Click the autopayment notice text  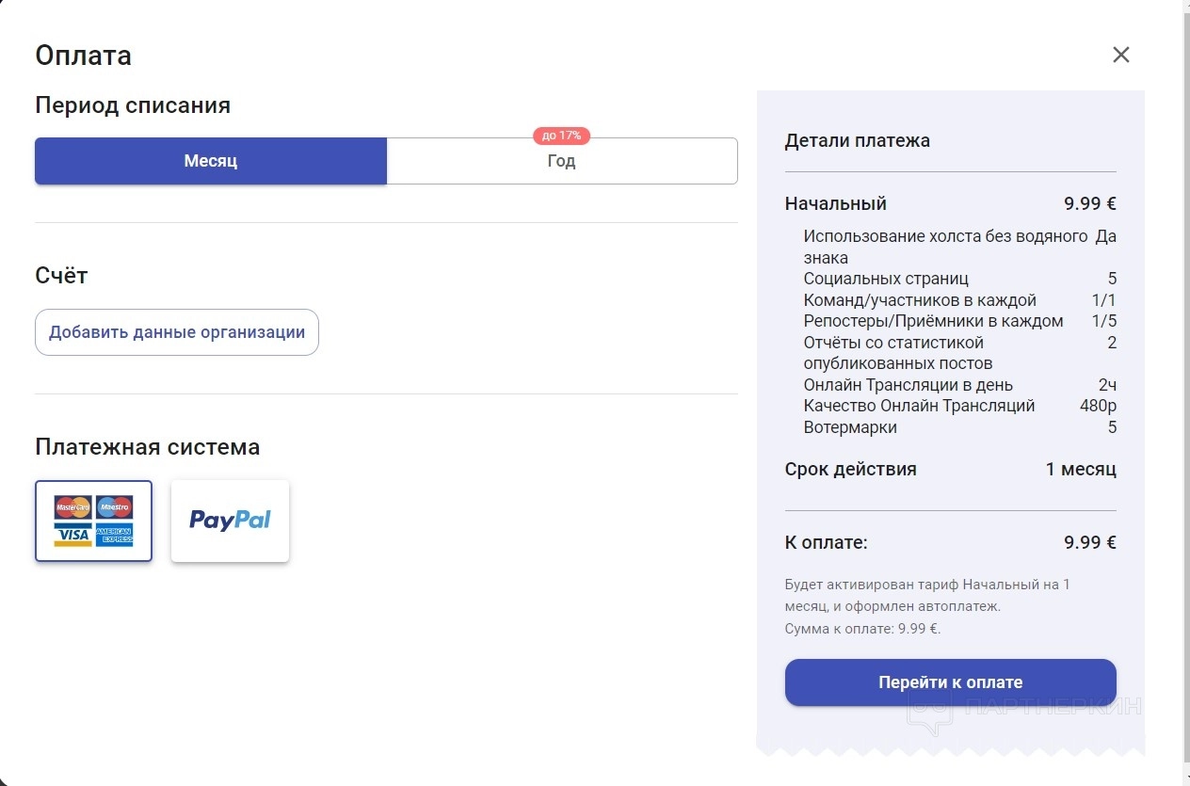coord(927,595)
